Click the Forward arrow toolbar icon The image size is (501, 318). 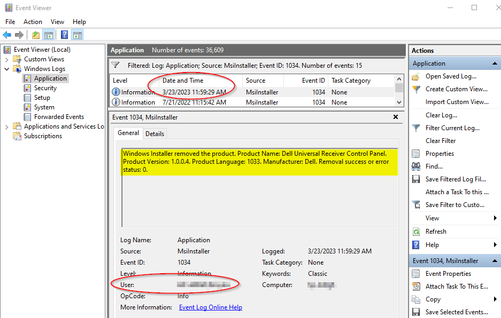pyautogui.click(x=19, y=35)
